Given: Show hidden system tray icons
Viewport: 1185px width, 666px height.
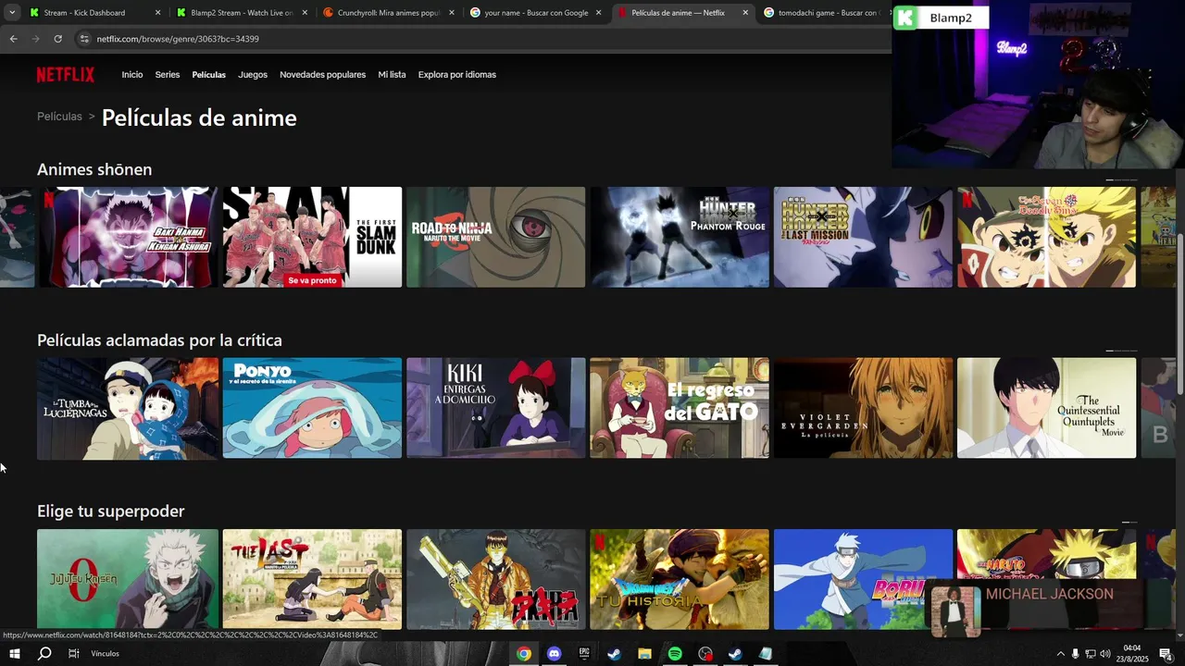Looking at the screenshot, I should click(1060, 654).
